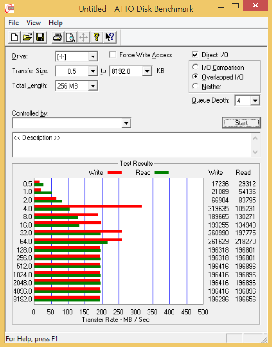Click the 8192.0 row label in chart
The height and width of the screenshot is (347, 272).
coord(23,299)
